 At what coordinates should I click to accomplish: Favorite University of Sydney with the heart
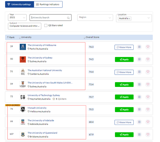148,59
